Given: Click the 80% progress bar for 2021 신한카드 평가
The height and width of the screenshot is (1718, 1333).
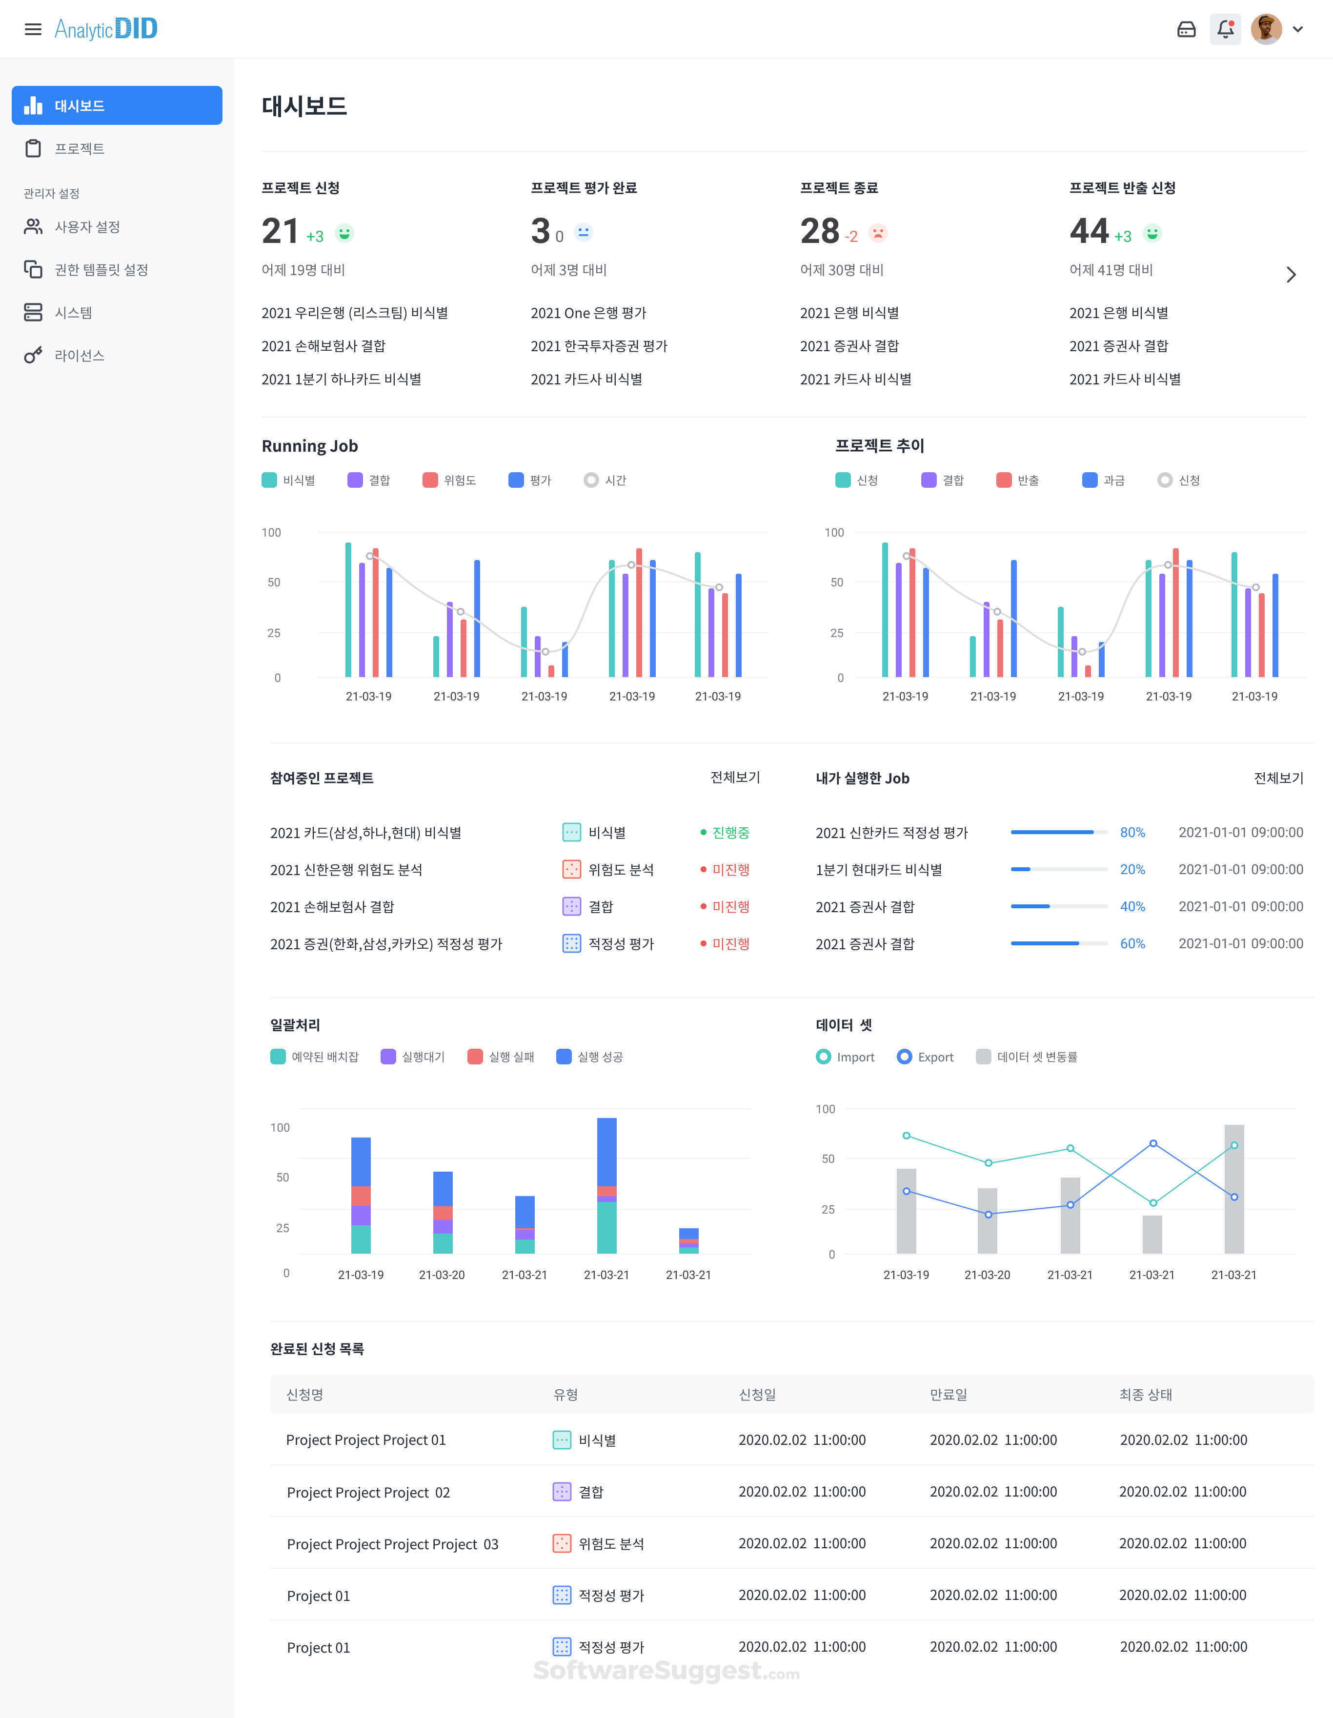Looking at the screenshot, I should click(x=1059, y=832).
